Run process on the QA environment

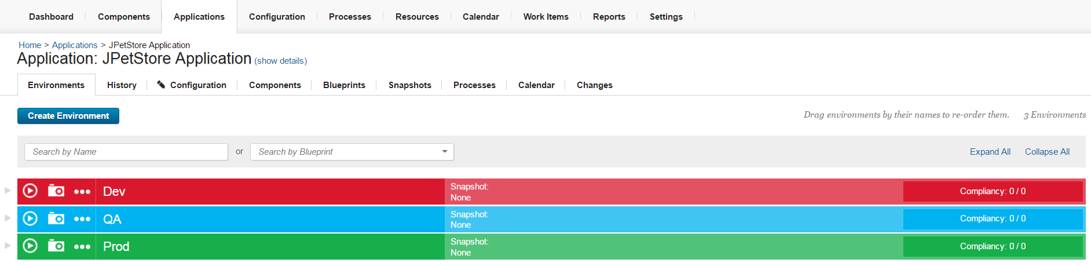tap(30, 218)
